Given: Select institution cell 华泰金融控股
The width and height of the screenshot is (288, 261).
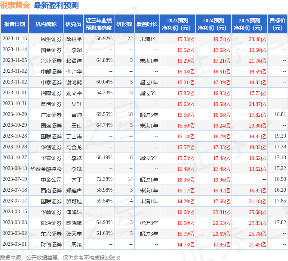Looking at the screenshot, I should [46, 169].
